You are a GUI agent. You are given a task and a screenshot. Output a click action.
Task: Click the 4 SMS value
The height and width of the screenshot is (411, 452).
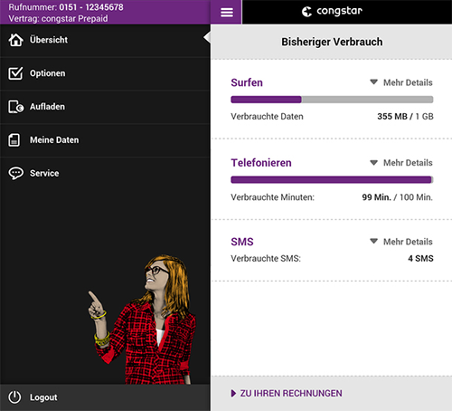pyautogui.click(x=420, y=258)
